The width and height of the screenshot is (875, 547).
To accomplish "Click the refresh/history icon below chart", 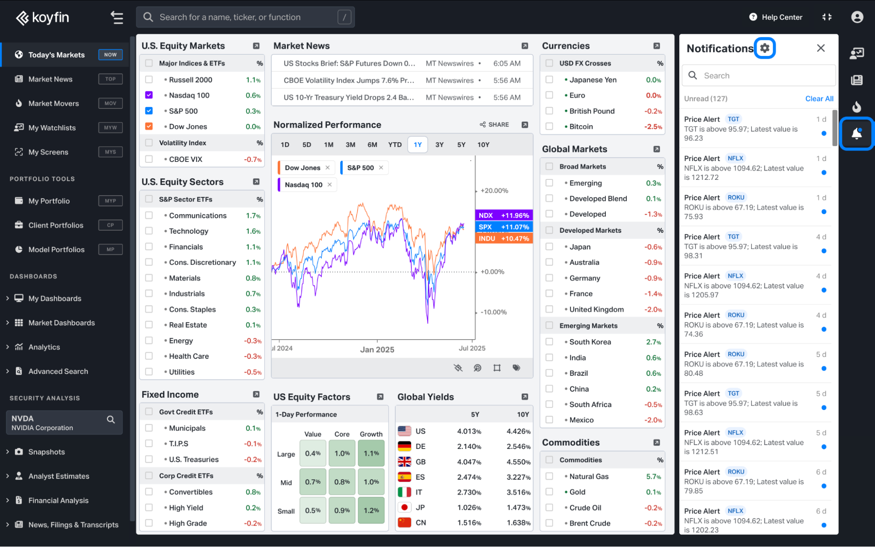I will click(478, 368).
